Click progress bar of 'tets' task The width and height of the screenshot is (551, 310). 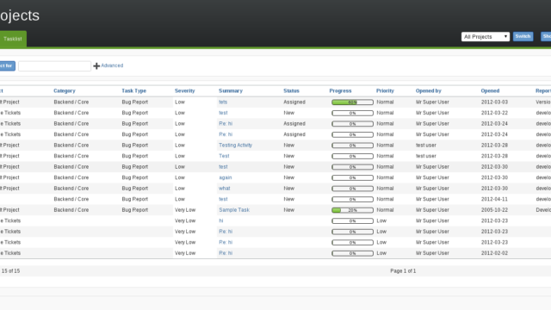pos(352,102)
